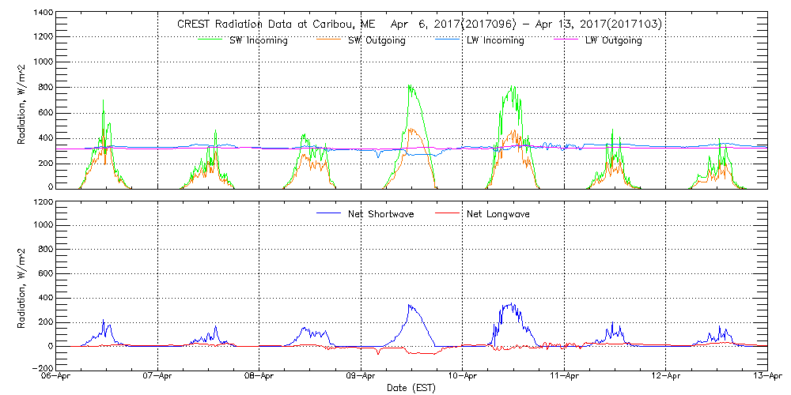Viewport: 791px width, 395px height.
Task: Click the red Net Longwave legend line
Action: click(442, 213)
